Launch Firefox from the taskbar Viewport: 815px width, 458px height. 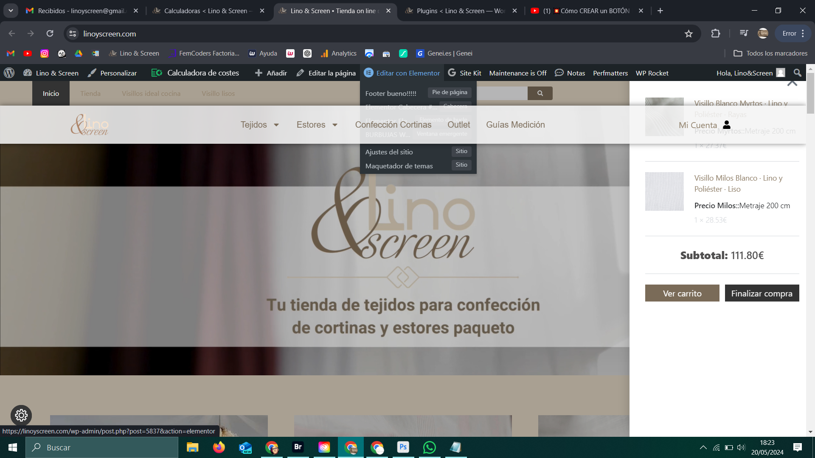coord(219,447)
